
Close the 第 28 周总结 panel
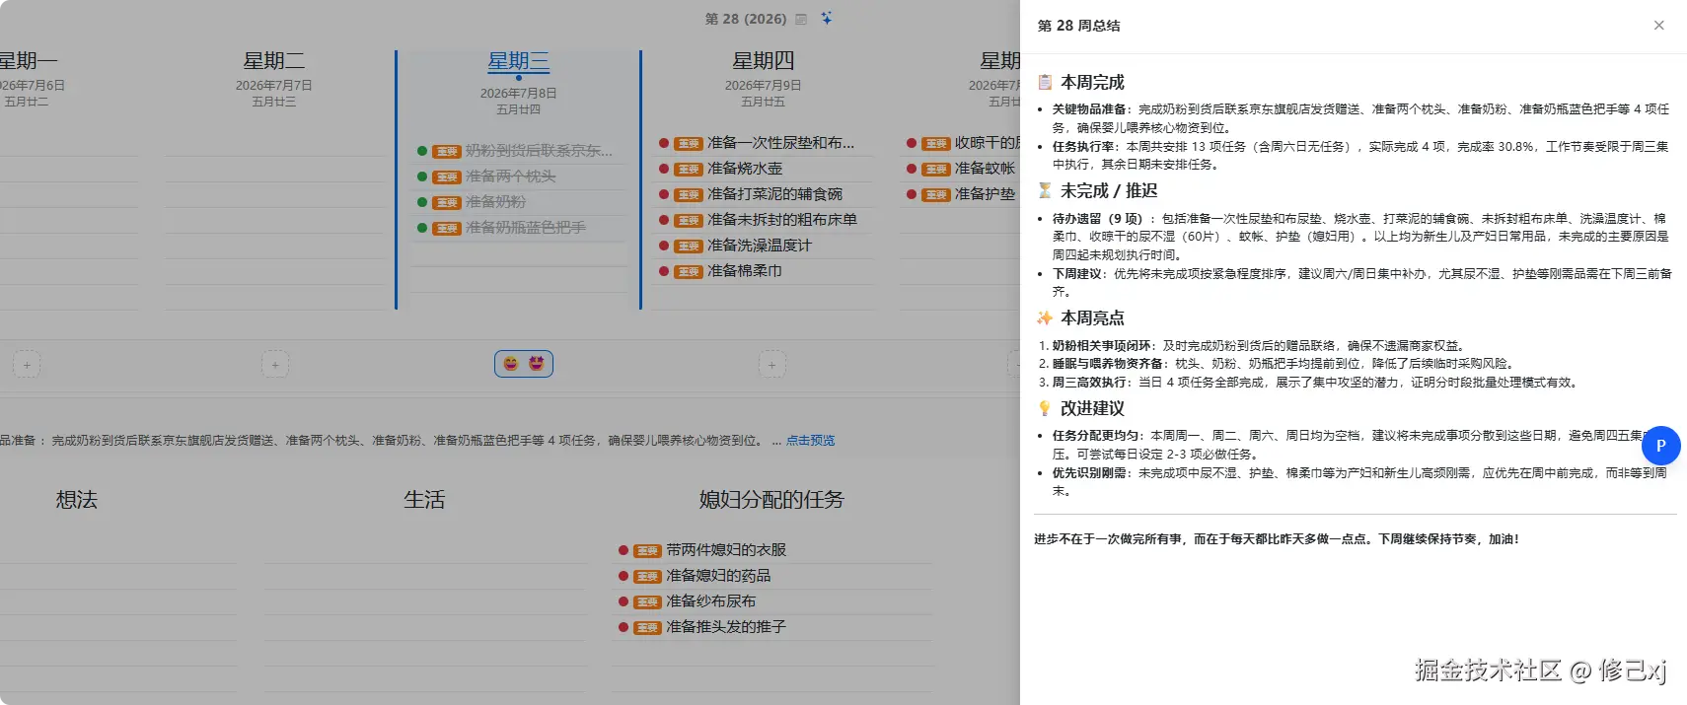[x=1659, y=26]
